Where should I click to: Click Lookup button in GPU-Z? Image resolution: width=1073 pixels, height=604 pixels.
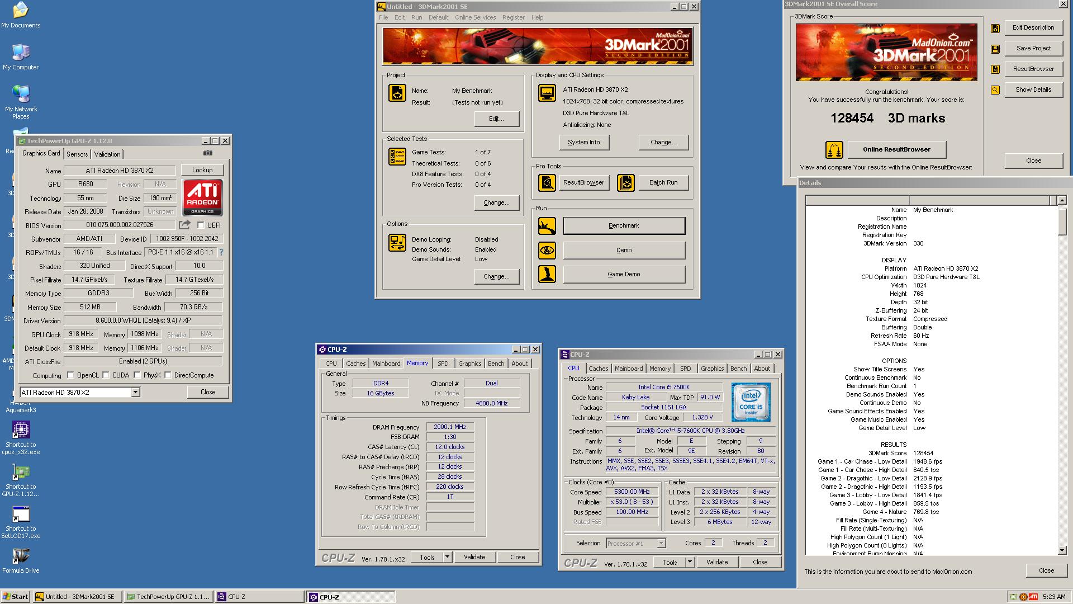click(x=202, y=170)
